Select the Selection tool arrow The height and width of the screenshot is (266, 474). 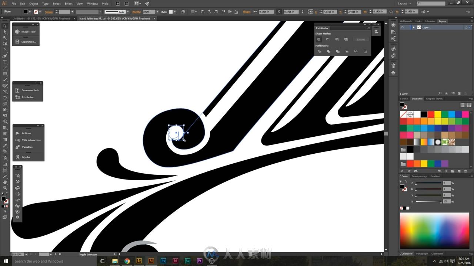click(5, 26)
